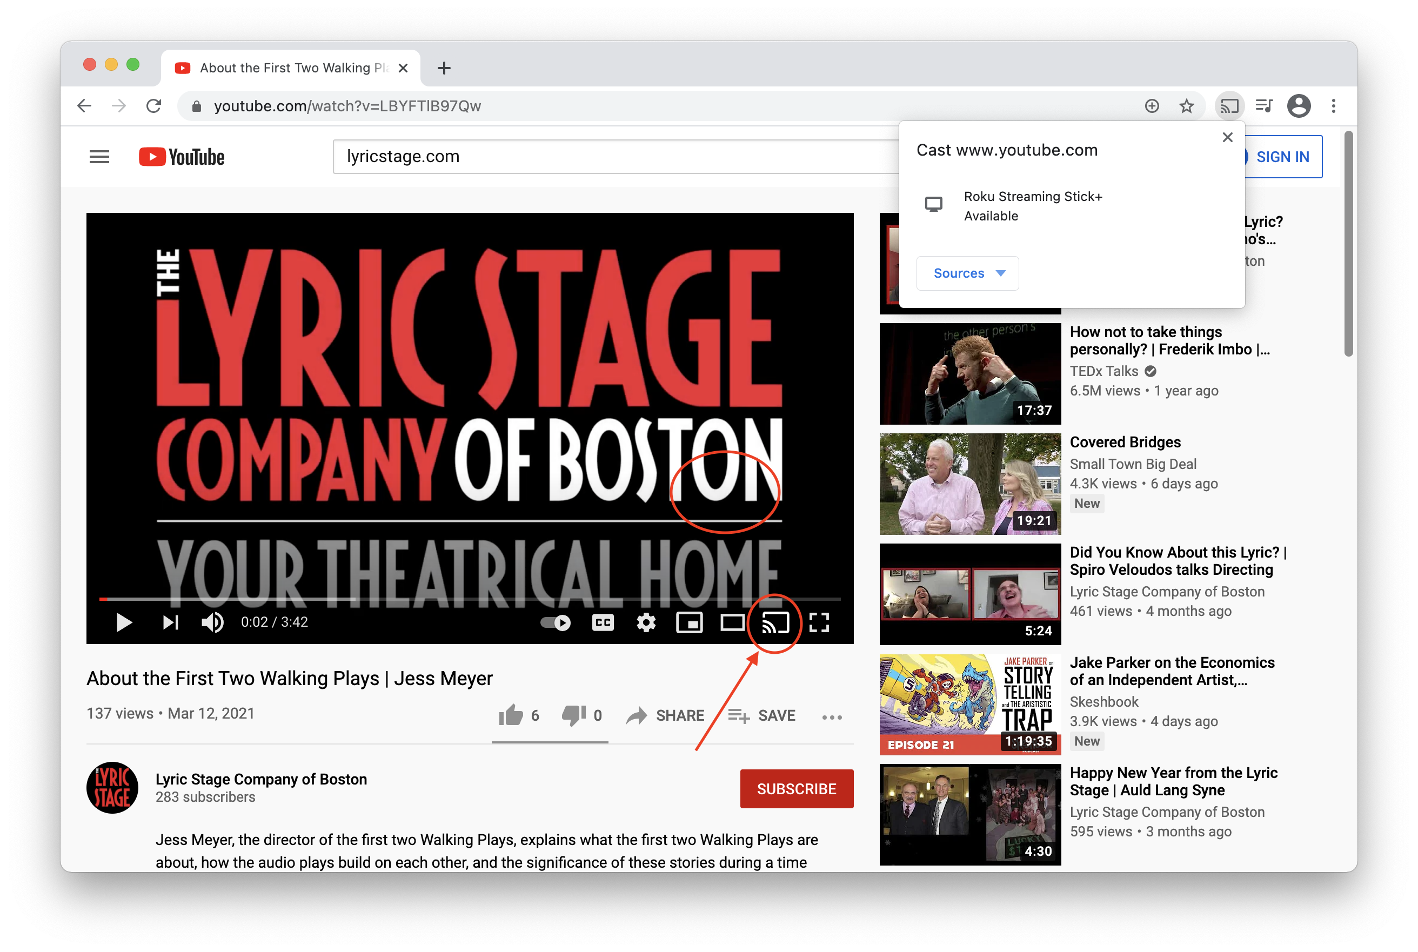Close the About the First Two Walking Plays tab
1418x952 pixels.
403,68
